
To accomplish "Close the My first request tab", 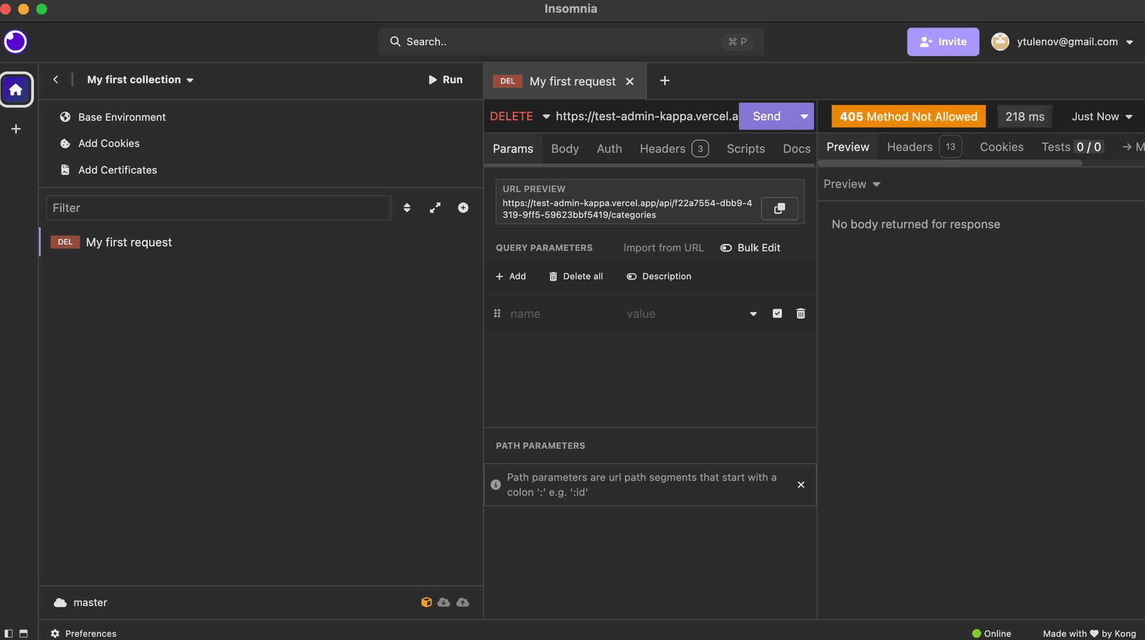I will pos(630,82).
